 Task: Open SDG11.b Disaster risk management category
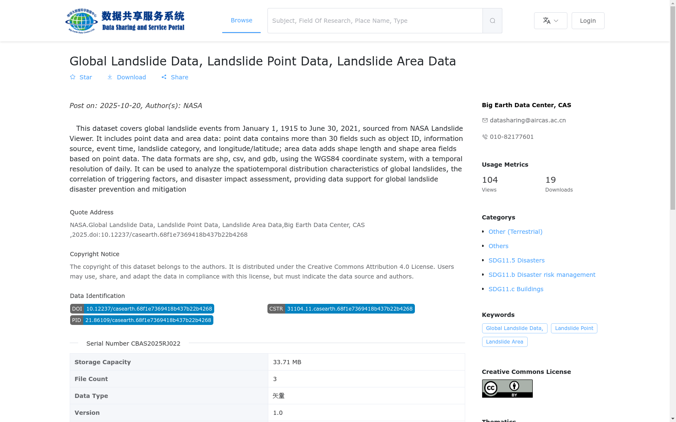click(542, 275)
